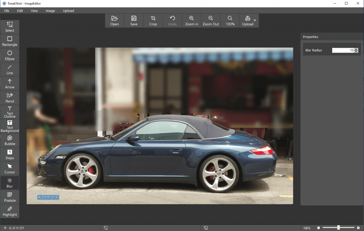Select the Ellipse drawing tool
Viewport: 364px width, 231px height.
pos(10,55)
